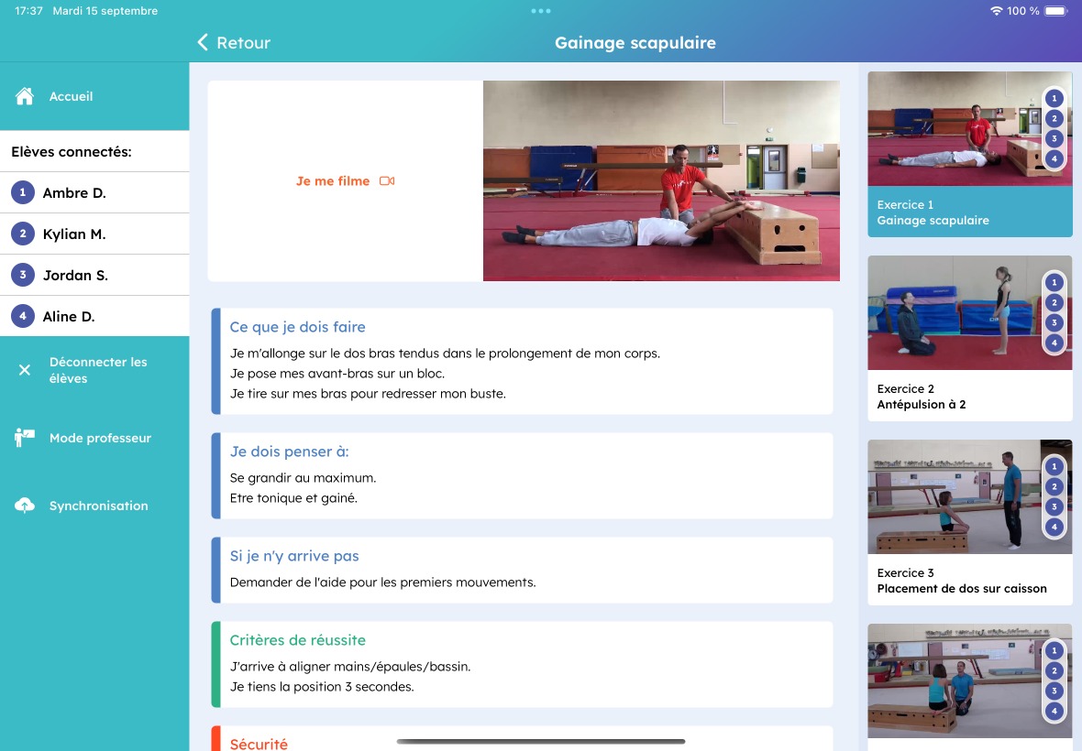
Task: Select student Aline D.
Action: click(94, 316)
